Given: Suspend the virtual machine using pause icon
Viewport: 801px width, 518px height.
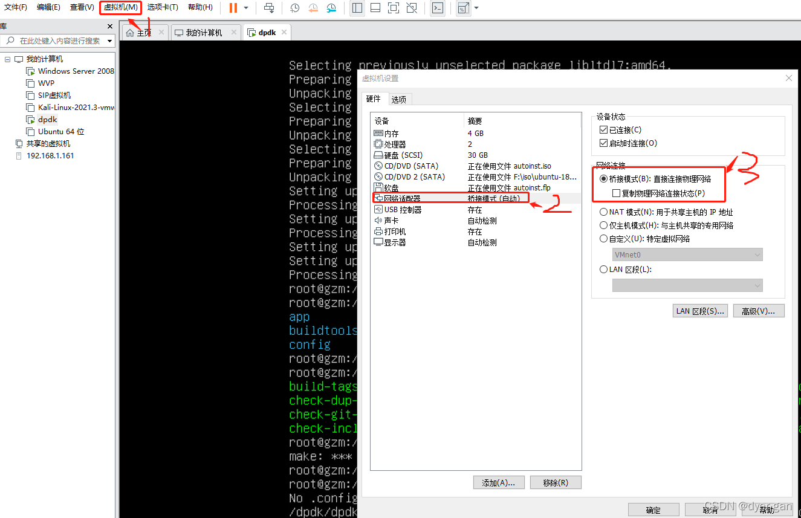Looking at the screenshot, I should pos(232,8).
